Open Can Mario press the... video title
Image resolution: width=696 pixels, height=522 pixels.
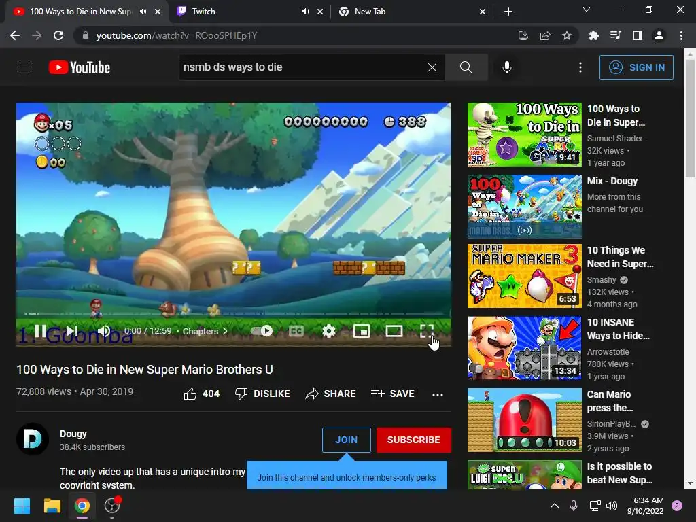tap(610, 401)
